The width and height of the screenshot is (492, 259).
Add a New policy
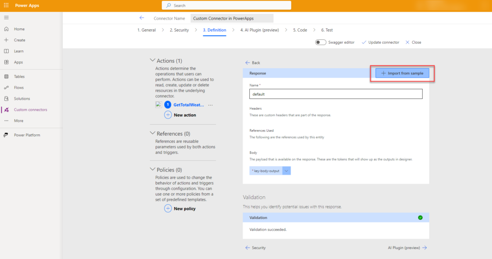coord(180,209)
